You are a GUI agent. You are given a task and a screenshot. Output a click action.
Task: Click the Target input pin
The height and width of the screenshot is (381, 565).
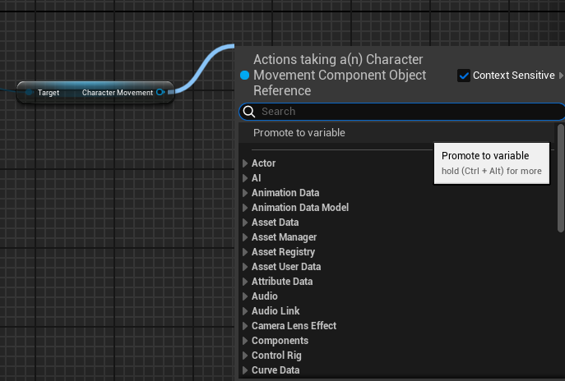tap(29, 93)
